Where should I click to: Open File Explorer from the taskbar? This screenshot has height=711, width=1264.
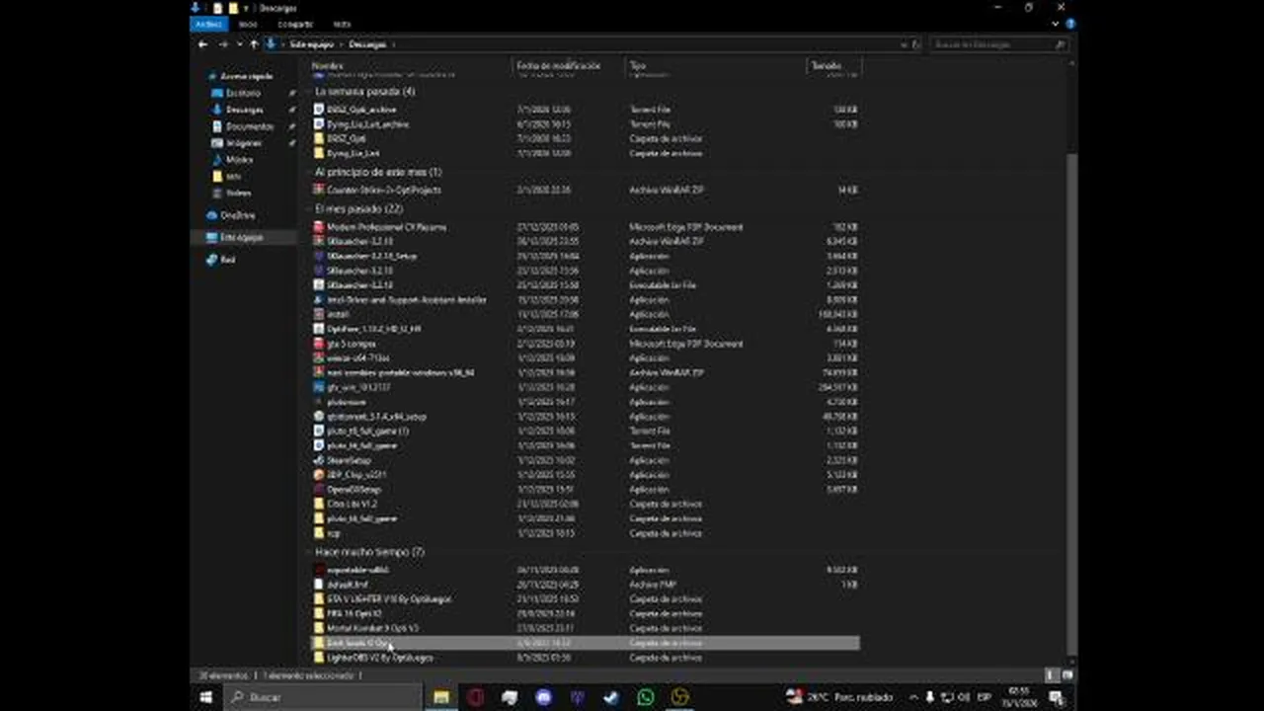[x=441, y=697]
